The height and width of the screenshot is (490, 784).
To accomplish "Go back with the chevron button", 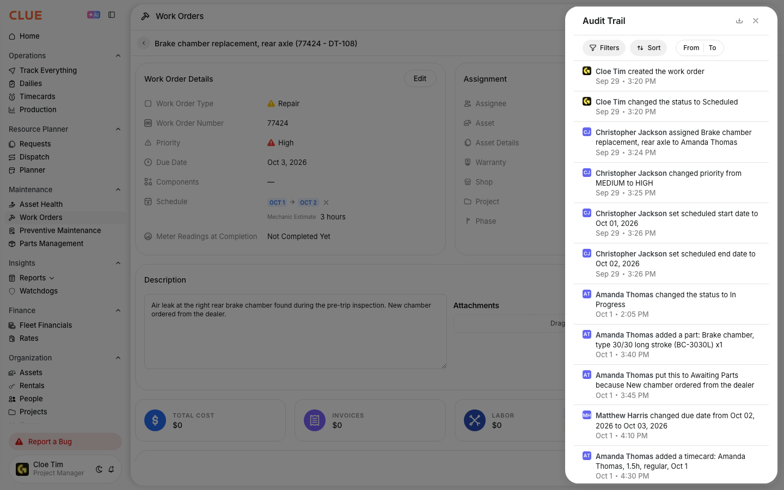I will [x=144, y=43].
